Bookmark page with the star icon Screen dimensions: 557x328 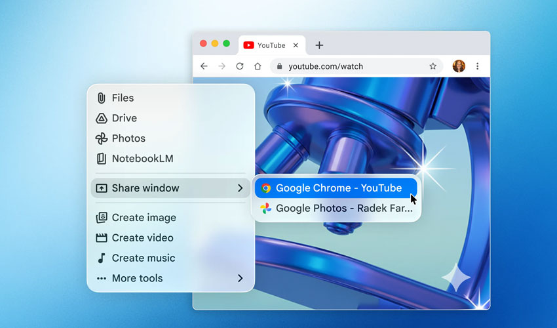(x=432, y=66)
